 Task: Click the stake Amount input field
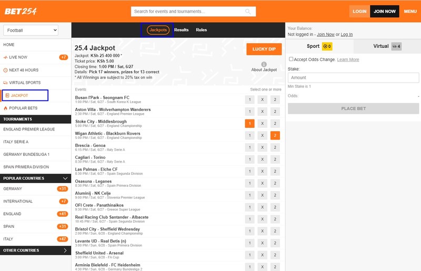[353, 78]
